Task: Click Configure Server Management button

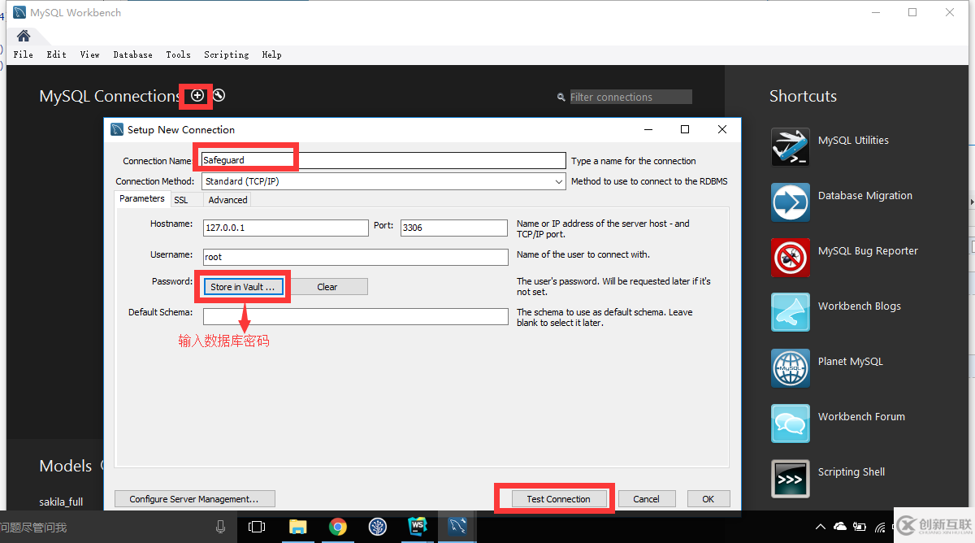Action: [x=194, y=499]
